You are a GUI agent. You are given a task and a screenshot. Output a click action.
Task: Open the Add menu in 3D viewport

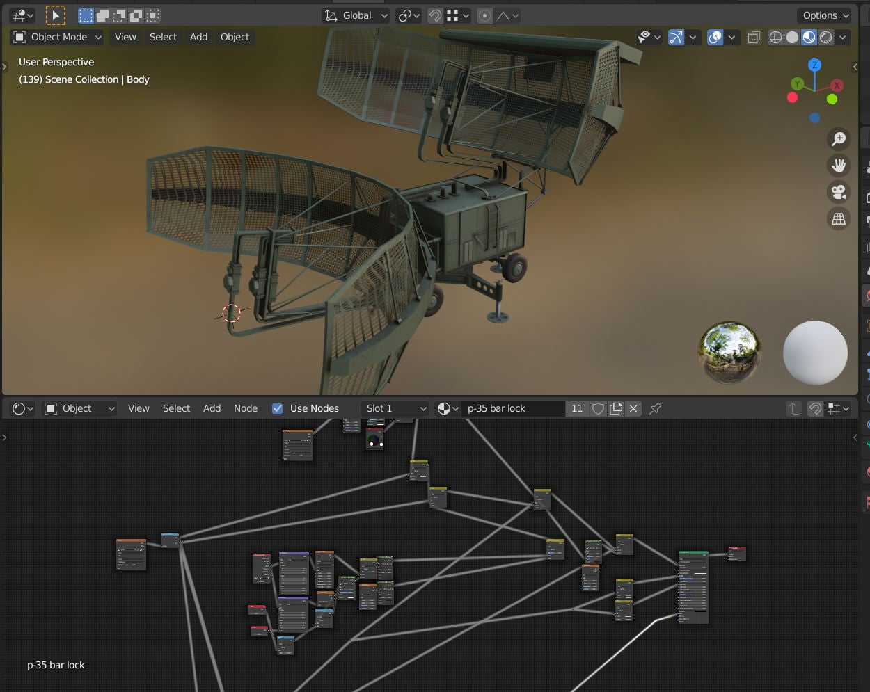click(198, 38)
